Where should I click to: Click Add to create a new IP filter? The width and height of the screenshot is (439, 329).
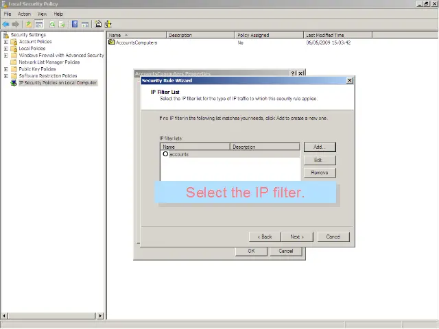319,147
